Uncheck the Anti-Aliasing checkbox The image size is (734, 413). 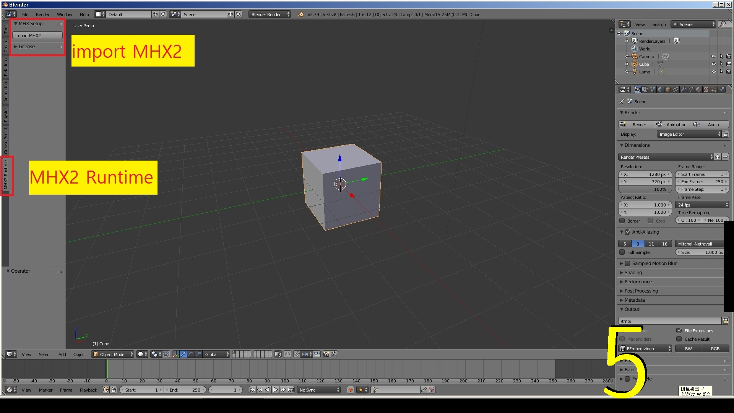click(627, 232)
